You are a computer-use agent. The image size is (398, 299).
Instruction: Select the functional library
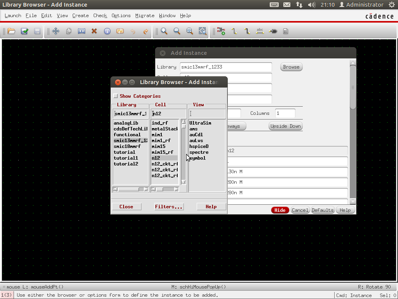[127, 134]
